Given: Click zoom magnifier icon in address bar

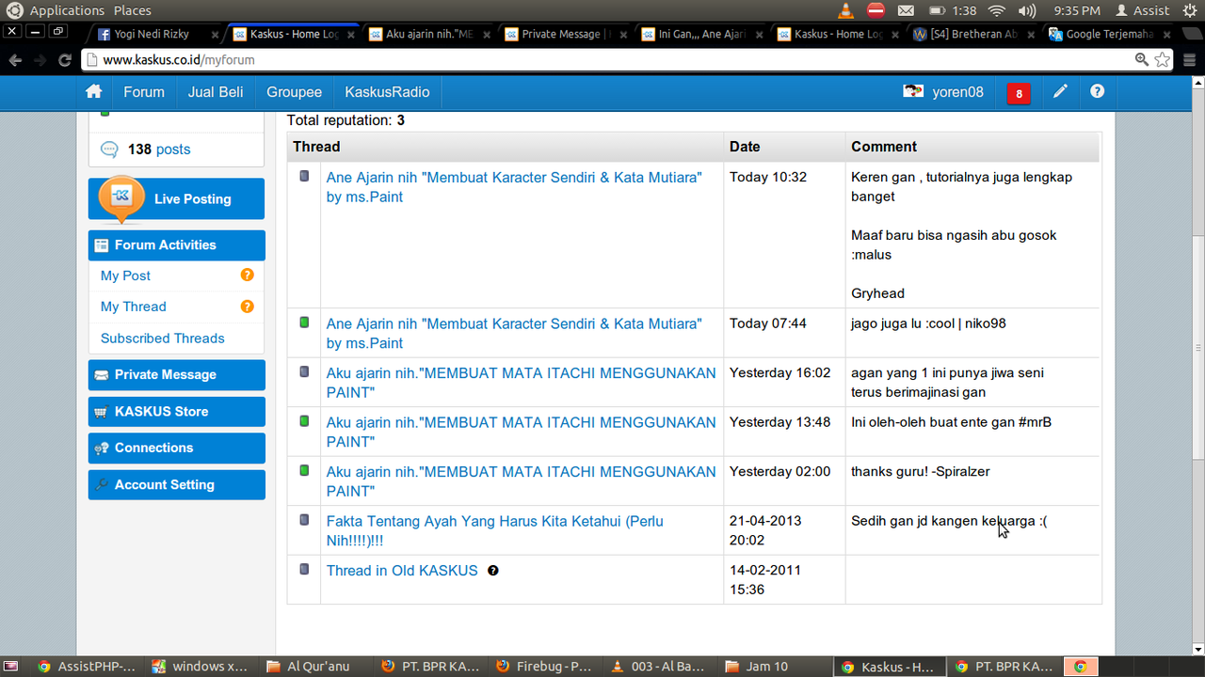Looking at the screenshot, I should tap(1141, 59).
